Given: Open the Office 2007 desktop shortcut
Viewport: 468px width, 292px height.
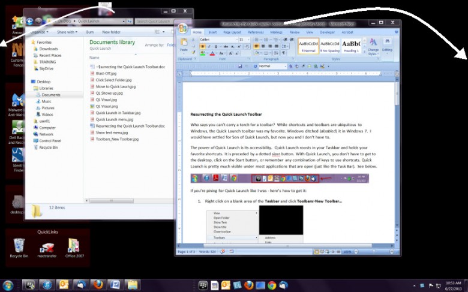Looking at the screenshot, I should (74, 248).
